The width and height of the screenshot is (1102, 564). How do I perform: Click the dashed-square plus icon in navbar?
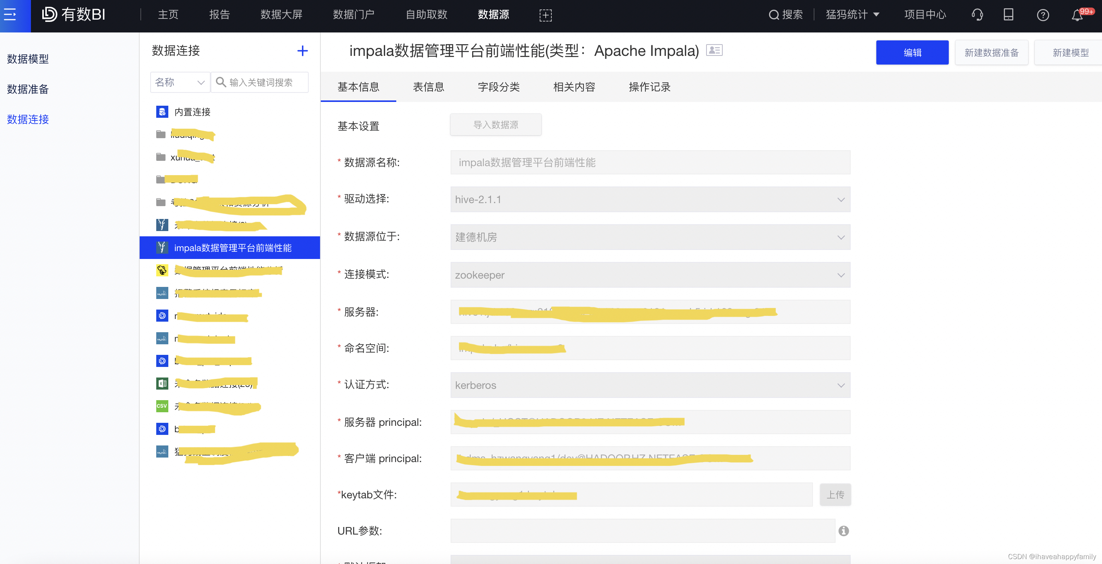click(x=545, y=15)
